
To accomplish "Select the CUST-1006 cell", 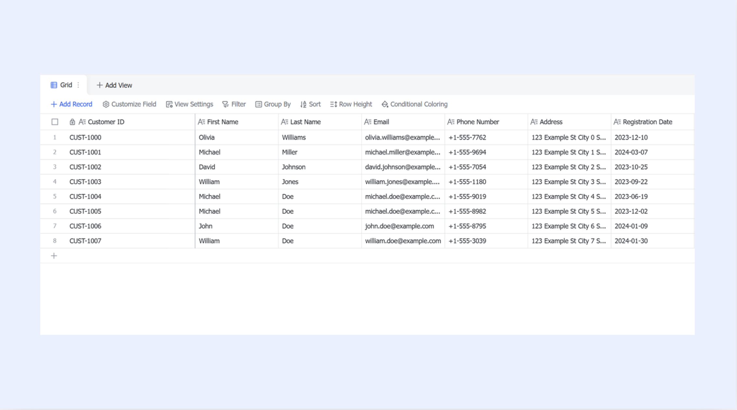I will pyautogui.click(x=130, y=226).
